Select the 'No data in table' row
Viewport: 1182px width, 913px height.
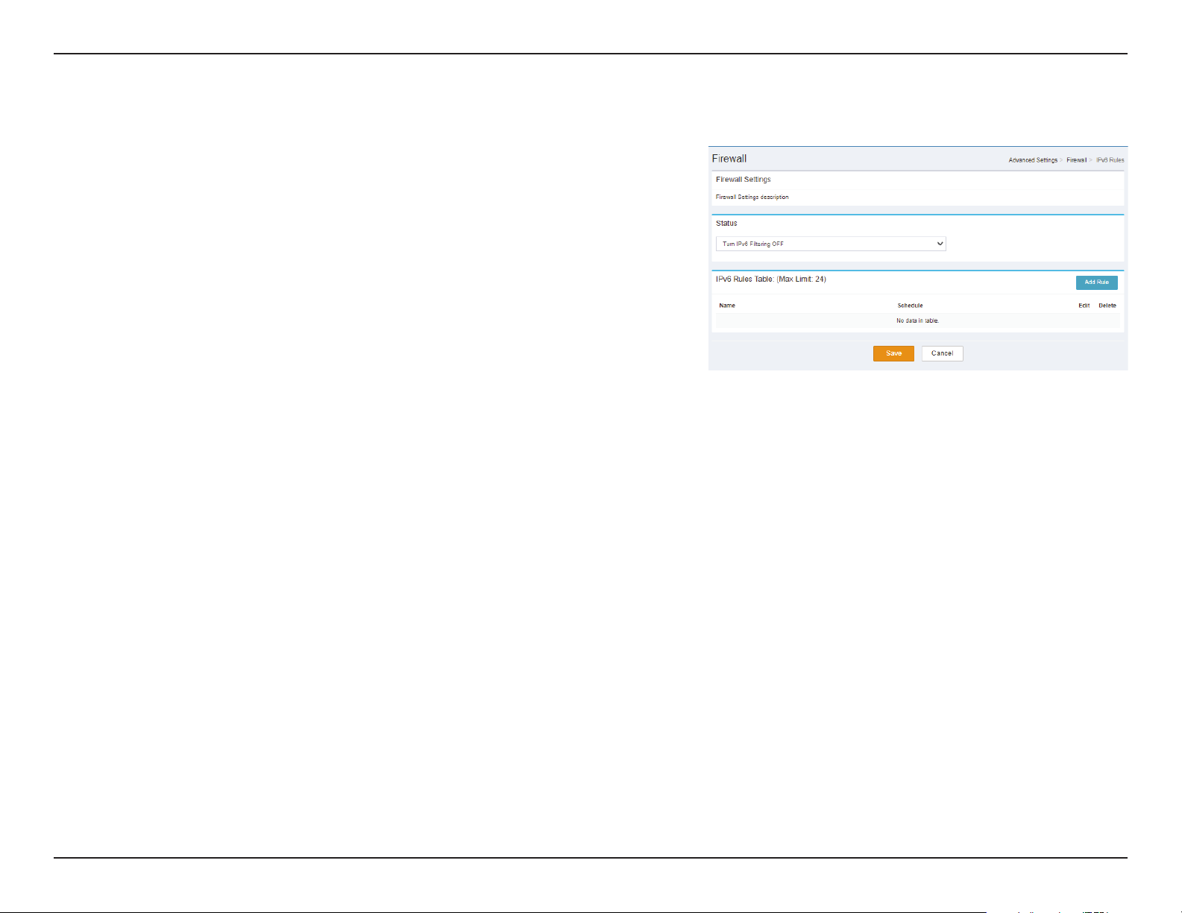point(917,320)
